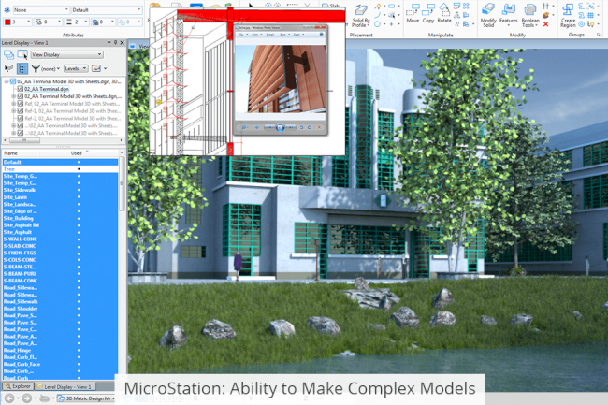The image size is (608, 405).
Task: Open the red active color swatch
Action: pos(7,22)
